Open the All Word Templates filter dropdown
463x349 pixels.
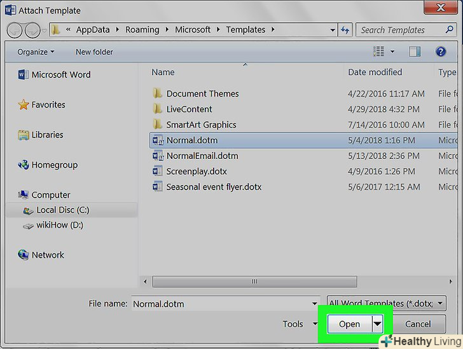(386, 303)
